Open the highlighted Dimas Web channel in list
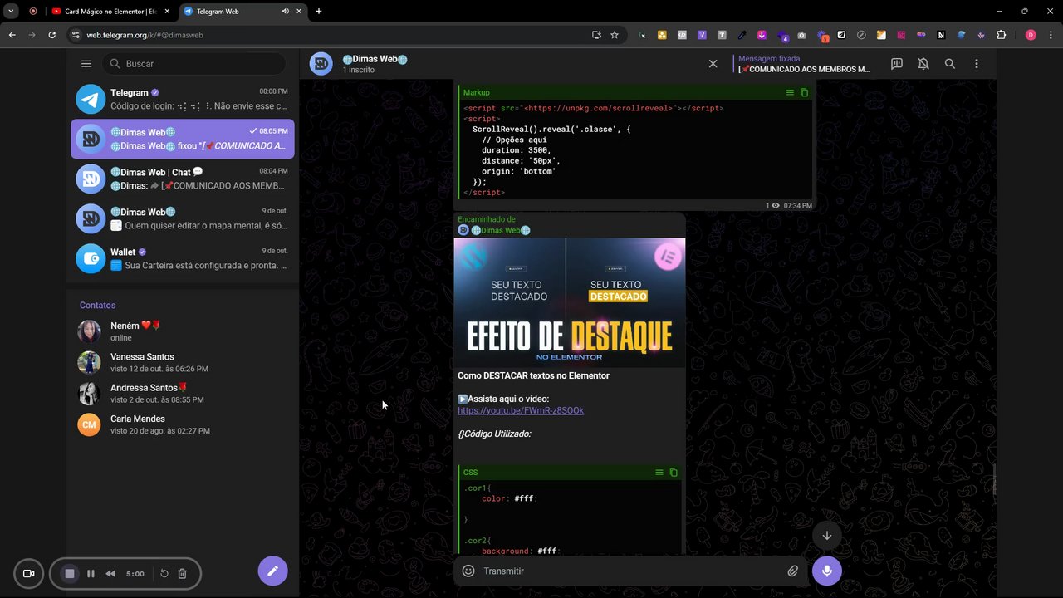This screenshot has height=598, width=1063. 183,139
